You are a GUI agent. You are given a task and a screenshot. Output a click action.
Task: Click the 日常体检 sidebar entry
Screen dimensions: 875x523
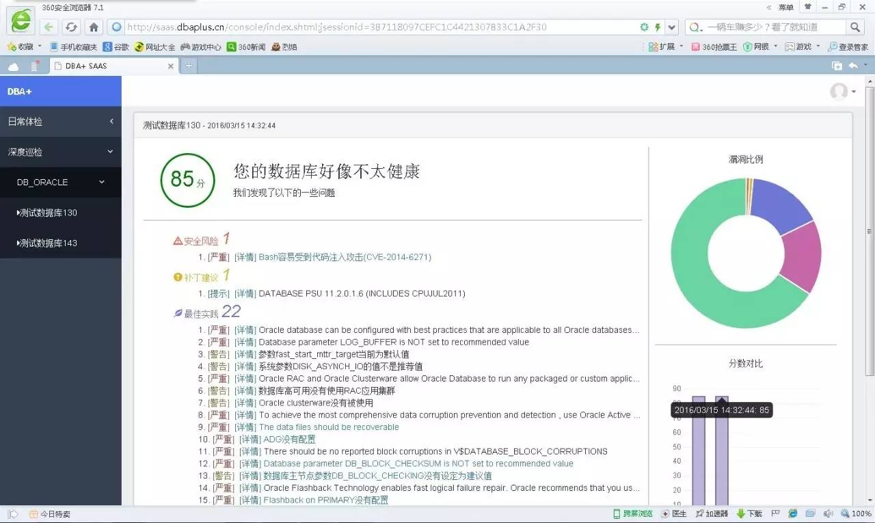pos(25,121)
